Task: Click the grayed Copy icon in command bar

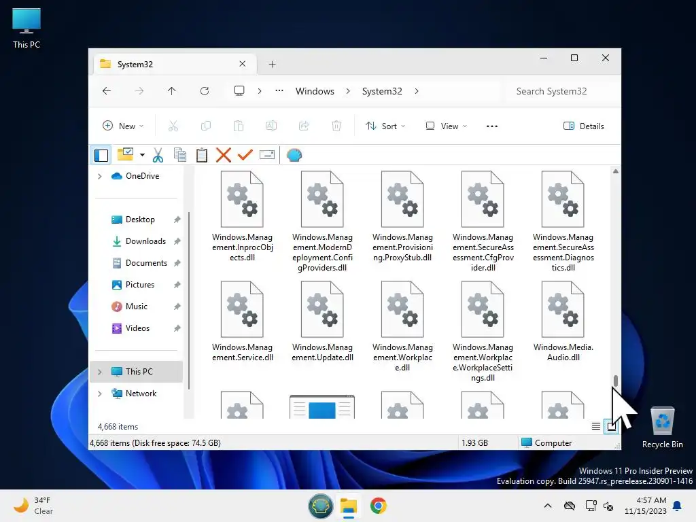Action: (x=206, y=126)
